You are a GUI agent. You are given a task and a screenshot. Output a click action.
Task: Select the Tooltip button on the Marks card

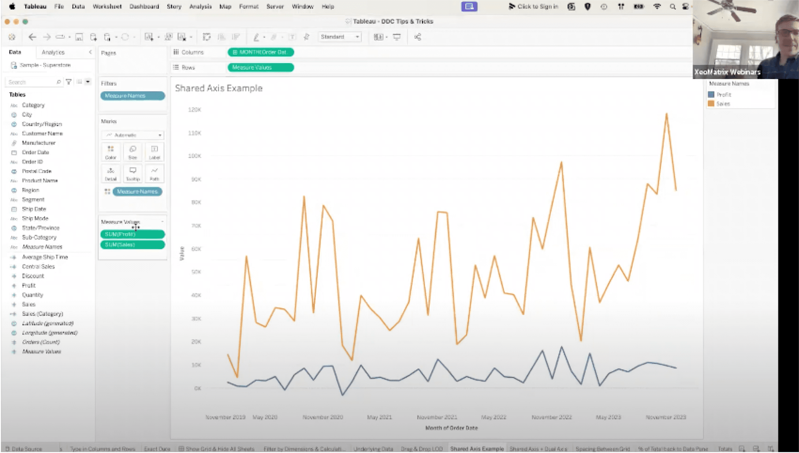(133, 173)
